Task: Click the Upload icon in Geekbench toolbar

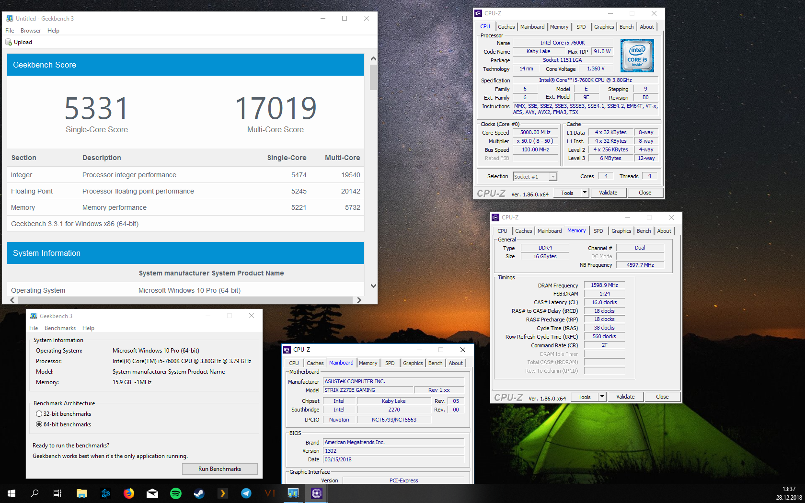Action: click(x=9, y=42)
